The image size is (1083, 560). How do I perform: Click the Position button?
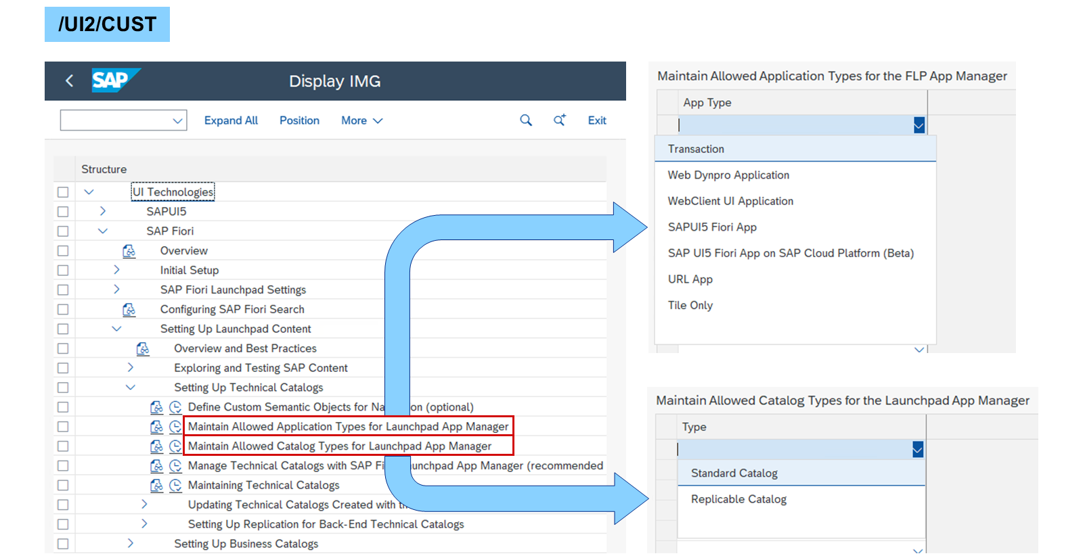pyautogui.click(x=299, y=120)
